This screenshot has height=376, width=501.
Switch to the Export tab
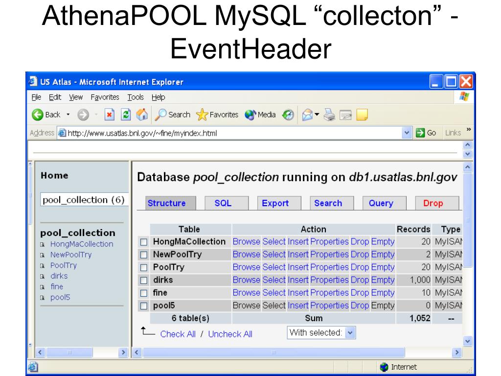pyautogui.click(x=279, y=203)
